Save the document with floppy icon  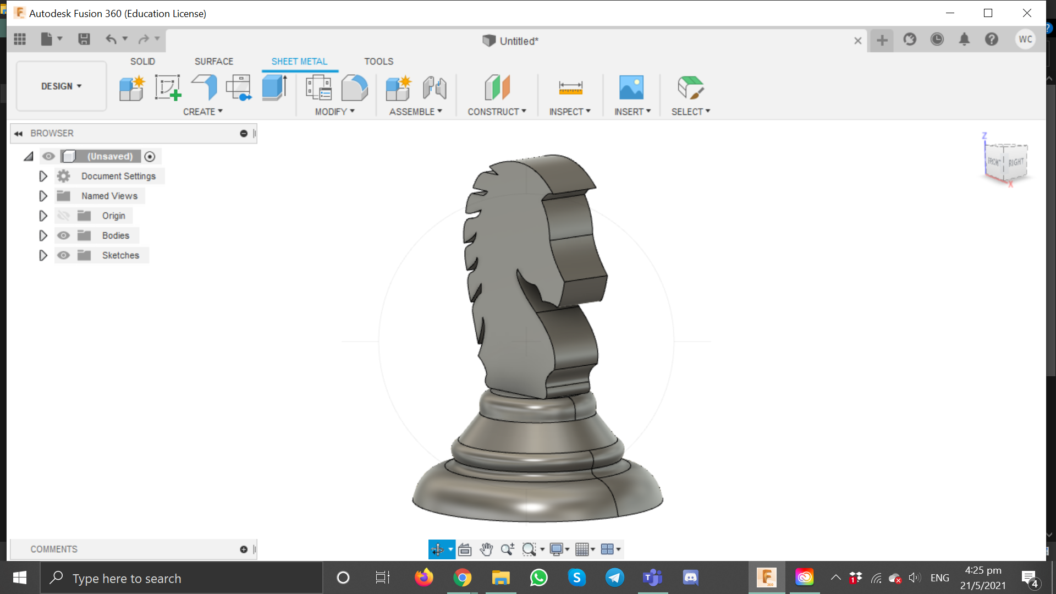(84, 39)
